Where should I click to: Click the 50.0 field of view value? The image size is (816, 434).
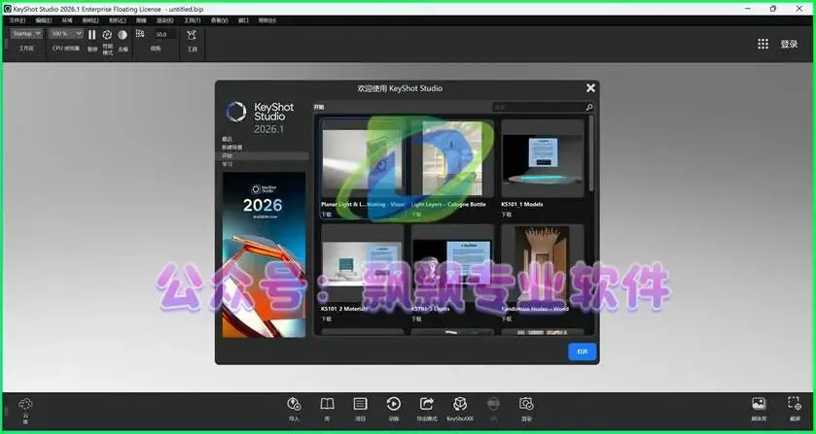pyautogui.click(x=161, y=35)
